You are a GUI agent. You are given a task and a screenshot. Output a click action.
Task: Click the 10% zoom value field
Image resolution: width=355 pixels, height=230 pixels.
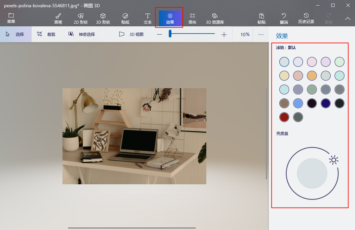coord(243,35)
